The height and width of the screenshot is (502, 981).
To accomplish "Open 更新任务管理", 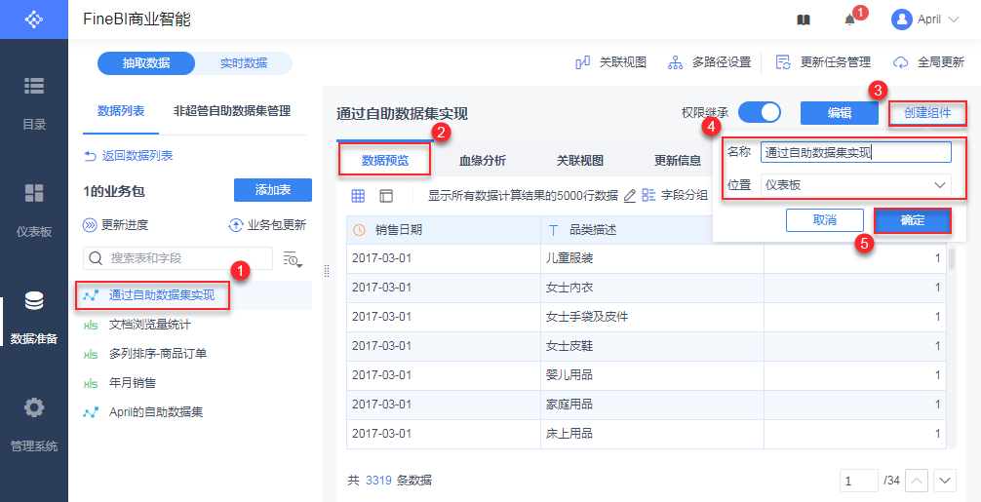I will (x=823, y=62).
